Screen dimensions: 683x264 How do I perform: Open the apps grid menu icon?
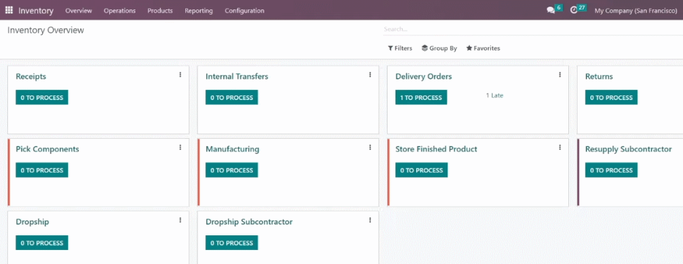pos(9,10)
